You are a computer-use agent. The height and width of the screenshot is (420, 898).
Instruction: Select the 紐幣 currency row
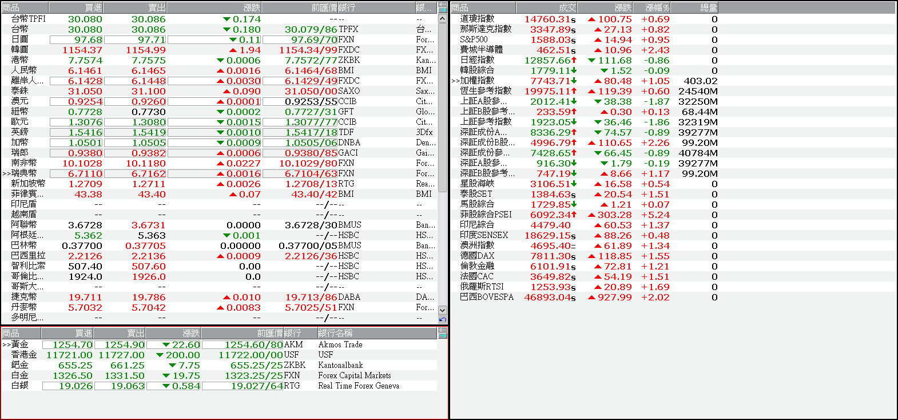[x=219, y=112]
